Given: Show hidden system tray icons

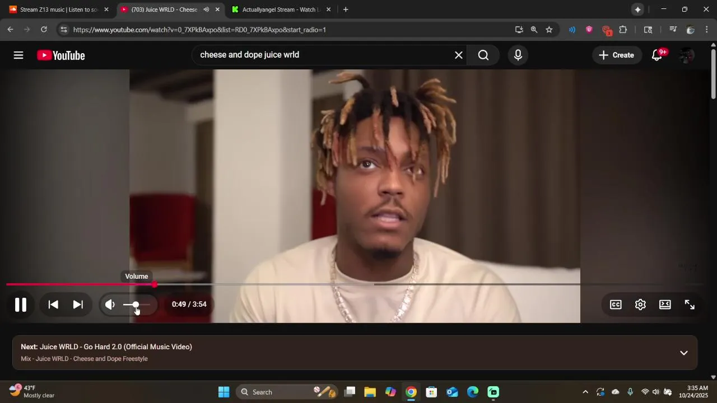Looking at the screenshot, I should (585, 392).
